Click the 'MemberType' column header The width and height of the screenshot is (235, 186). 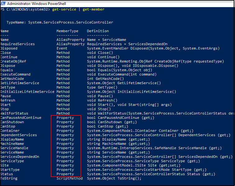(67, 31)
